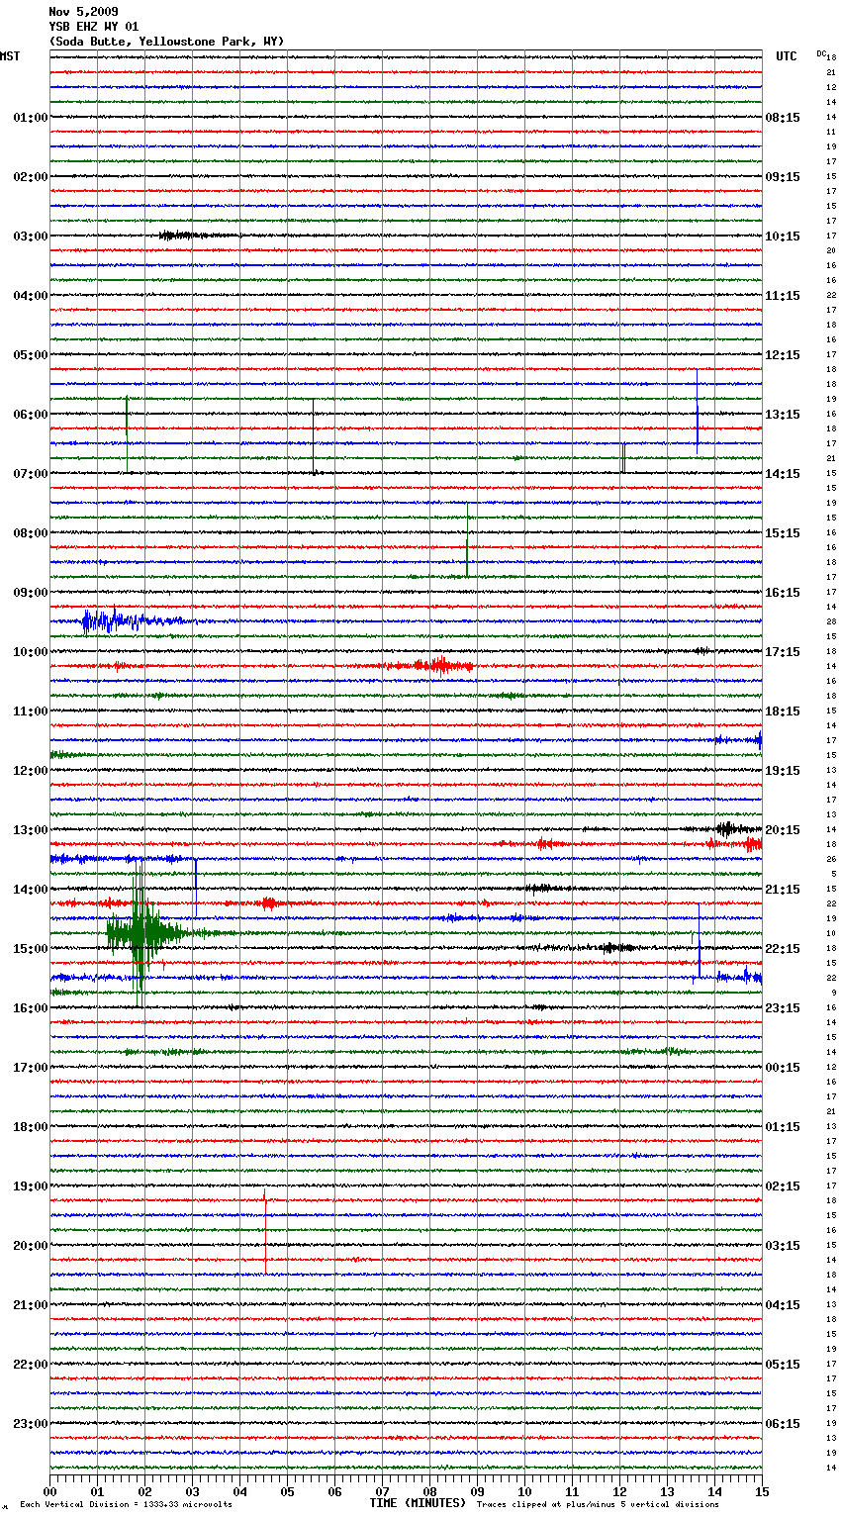The width and height of the screenshot is (841, 1518).
Task: Select the 23:00 MST hour label
Action: point(31,1424)
